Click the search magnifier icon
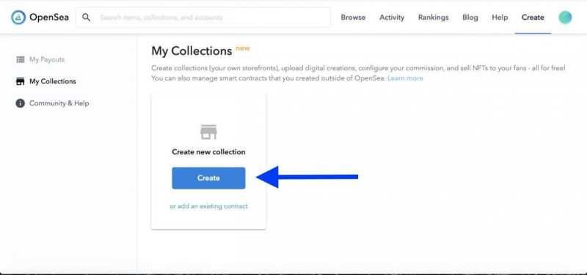The width and height of the screenshot is (587, 275). pos(86,18)
